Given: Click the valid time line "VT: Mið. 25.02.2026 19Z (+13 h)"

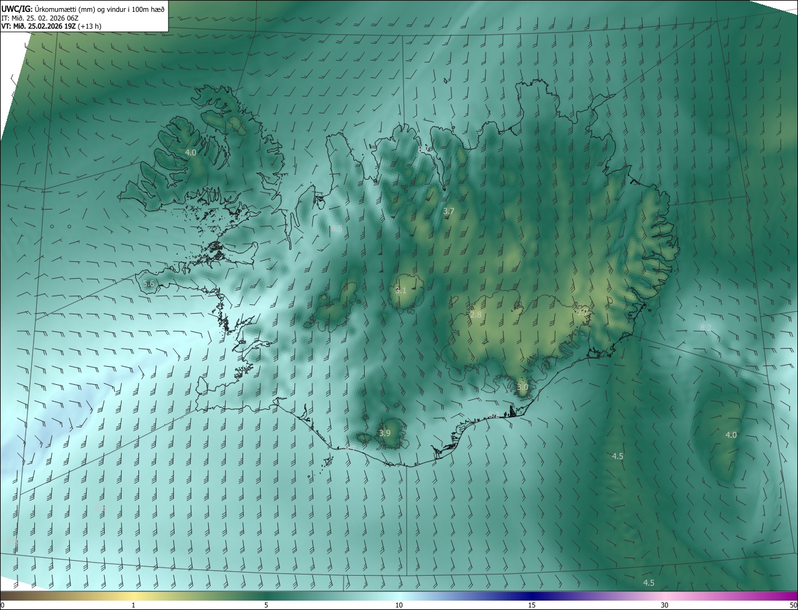Looking at the screenshot, I should [x=51, y=26].
